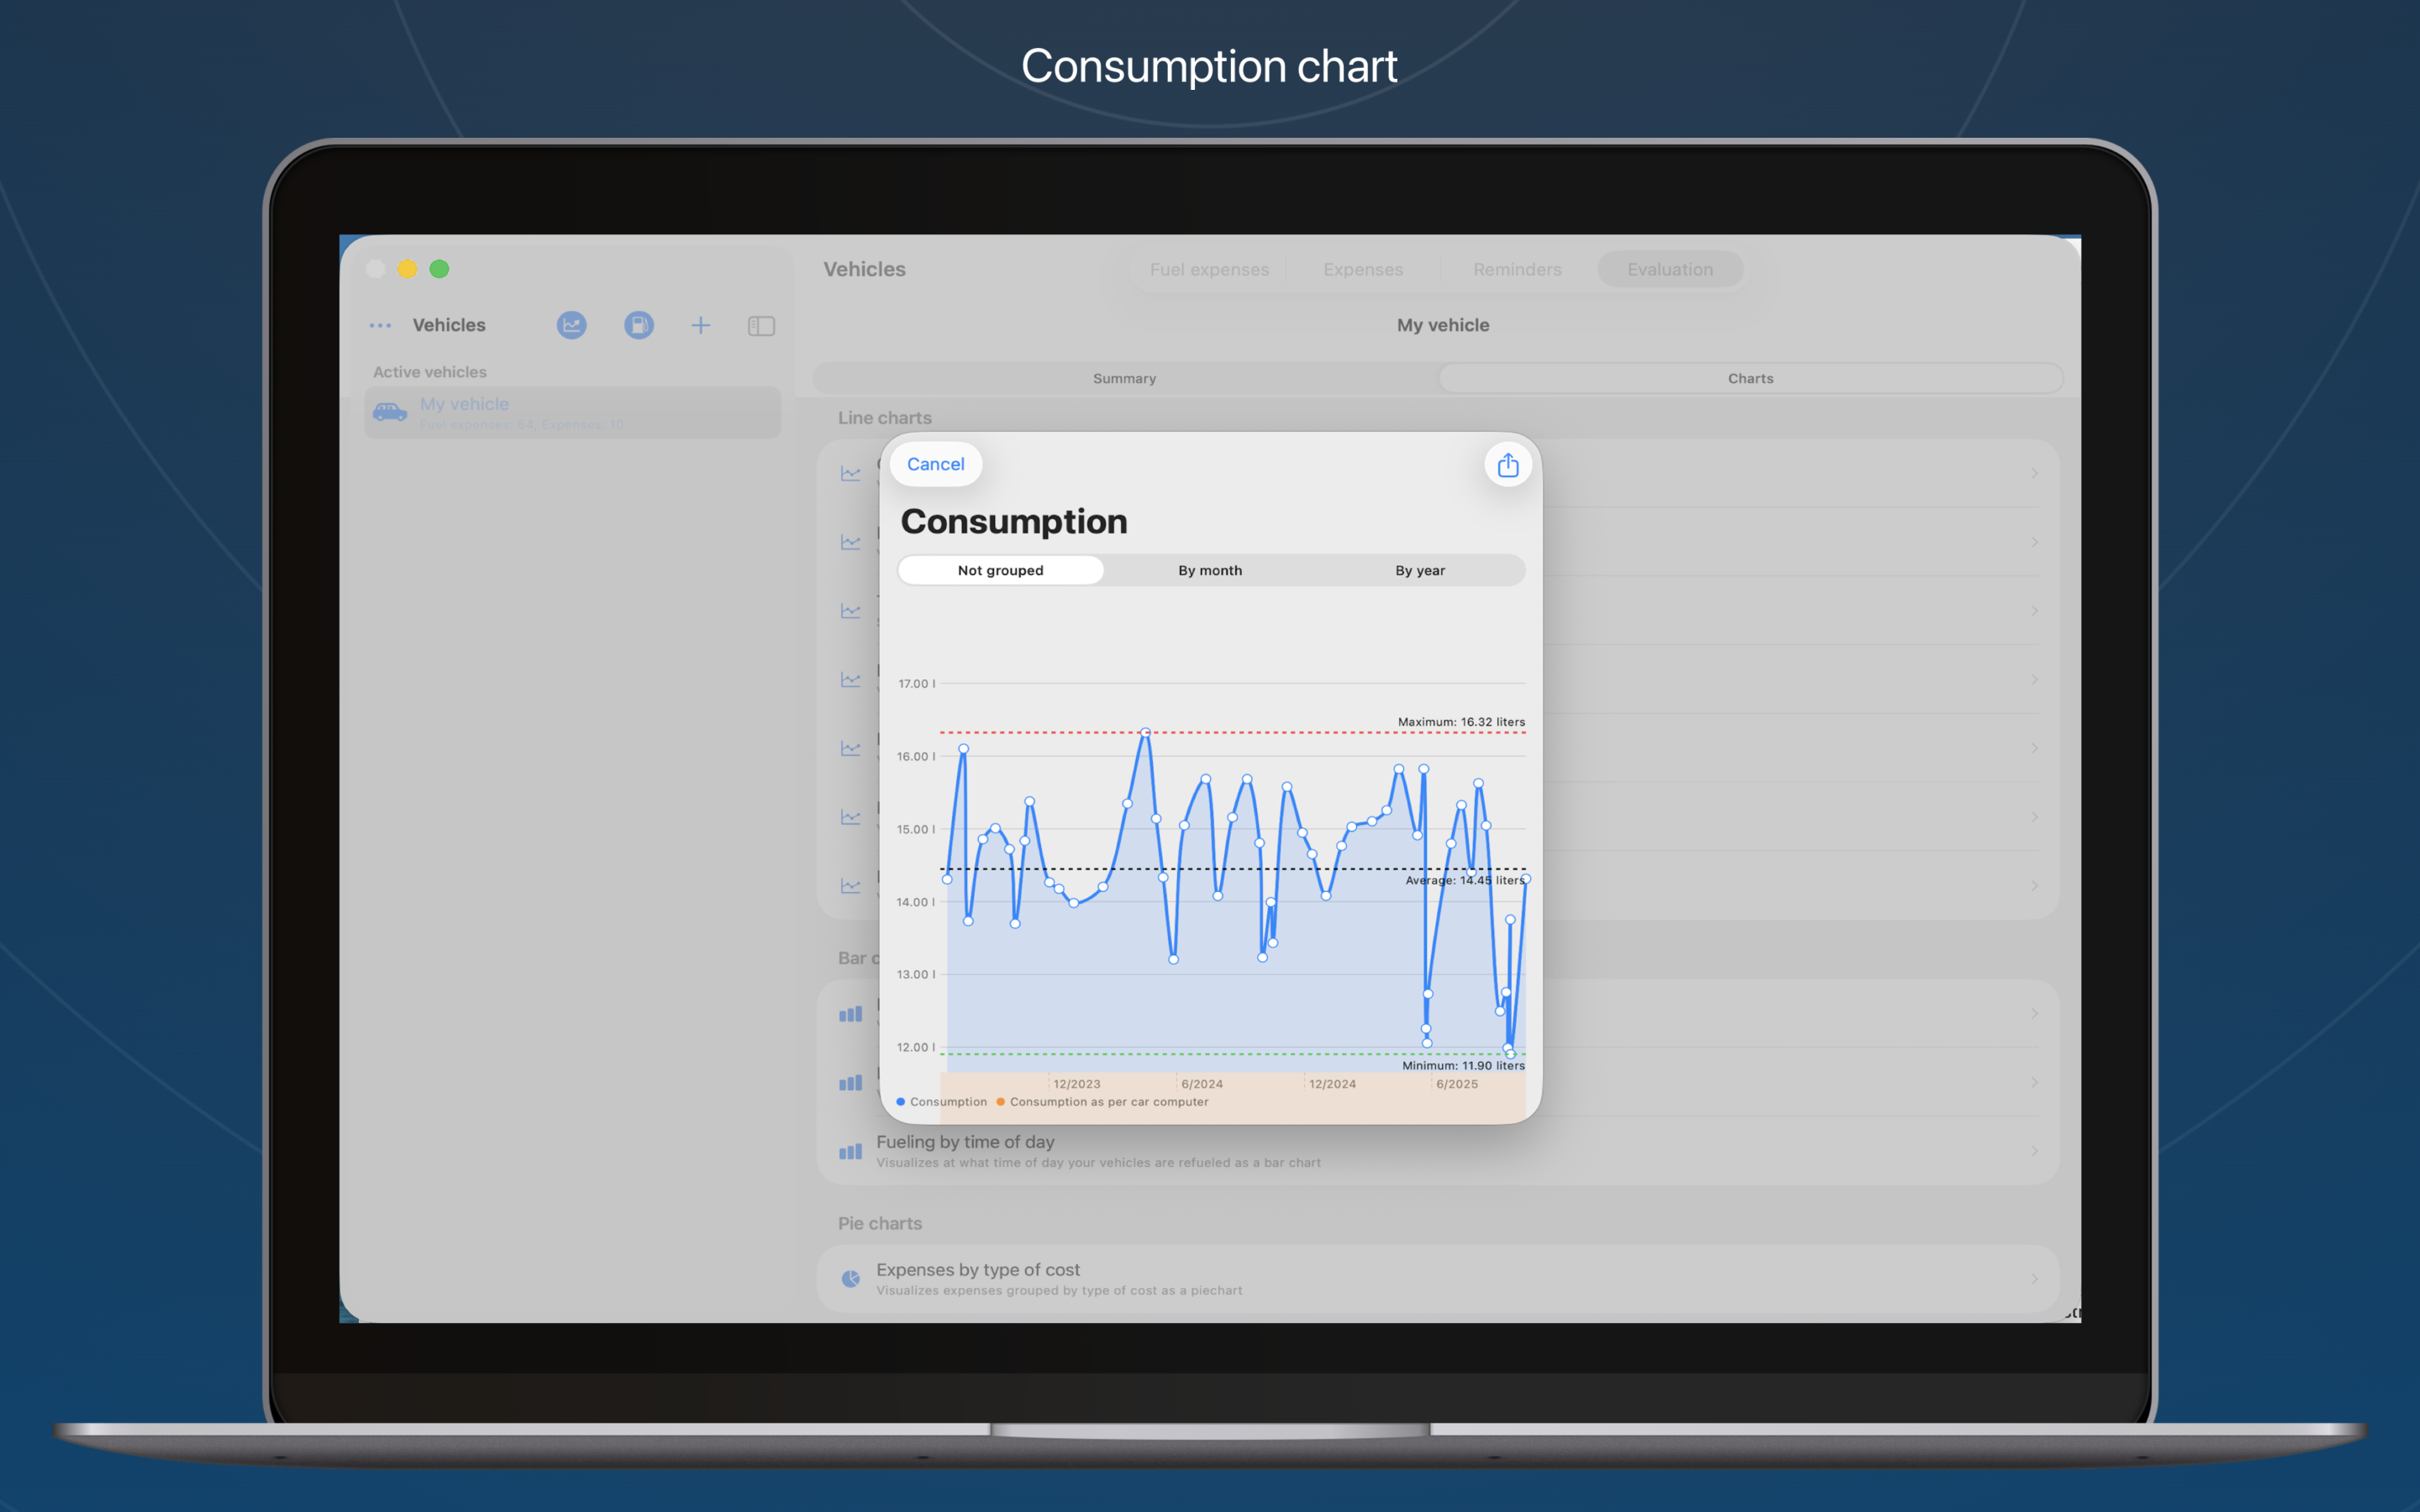Click the fourth line chart icon under Line charts
This screenshot has height=1512, width=2420.
click(x=850, y=680)
